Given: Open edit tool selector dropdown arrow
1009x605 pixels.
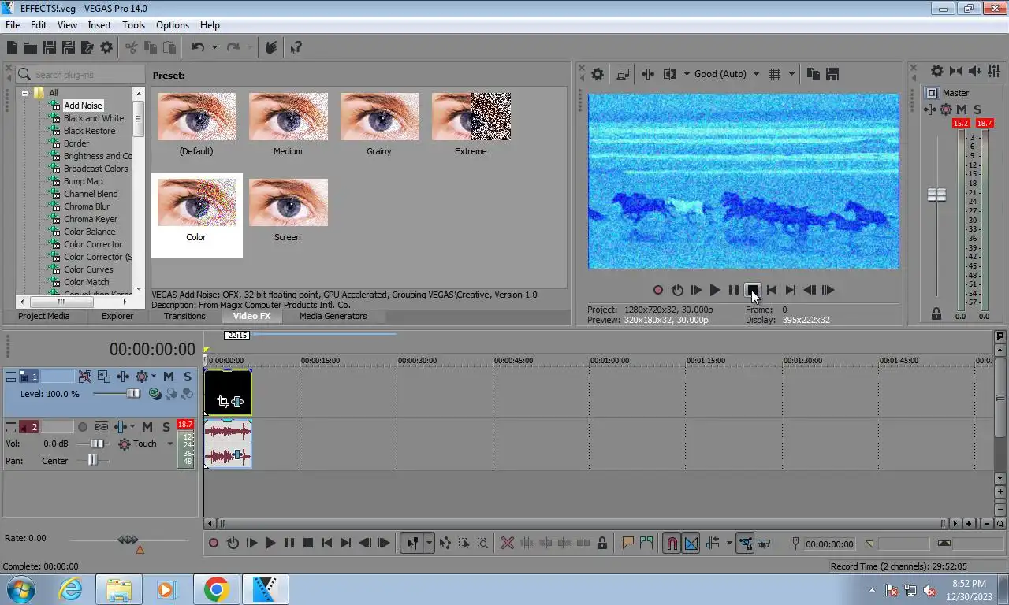Looking at the screenshot, I should 430,543.
